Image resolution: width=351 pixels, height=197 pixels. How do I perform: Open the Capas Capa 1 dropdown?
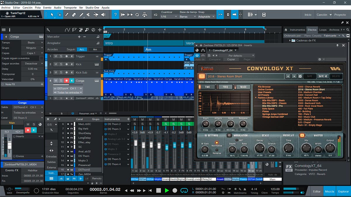pyautogui.click(x=33, y=53)
